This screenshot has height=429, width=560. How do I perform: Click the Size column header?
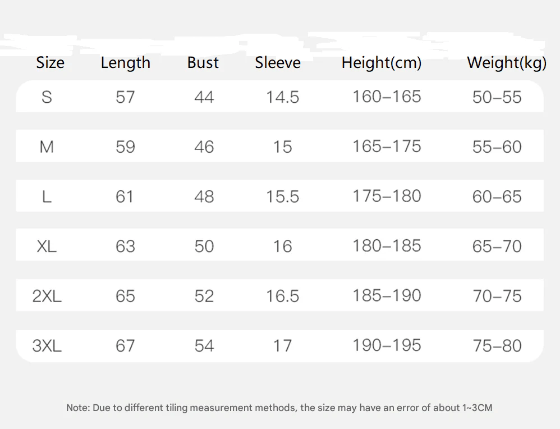(x=50, y=62)
